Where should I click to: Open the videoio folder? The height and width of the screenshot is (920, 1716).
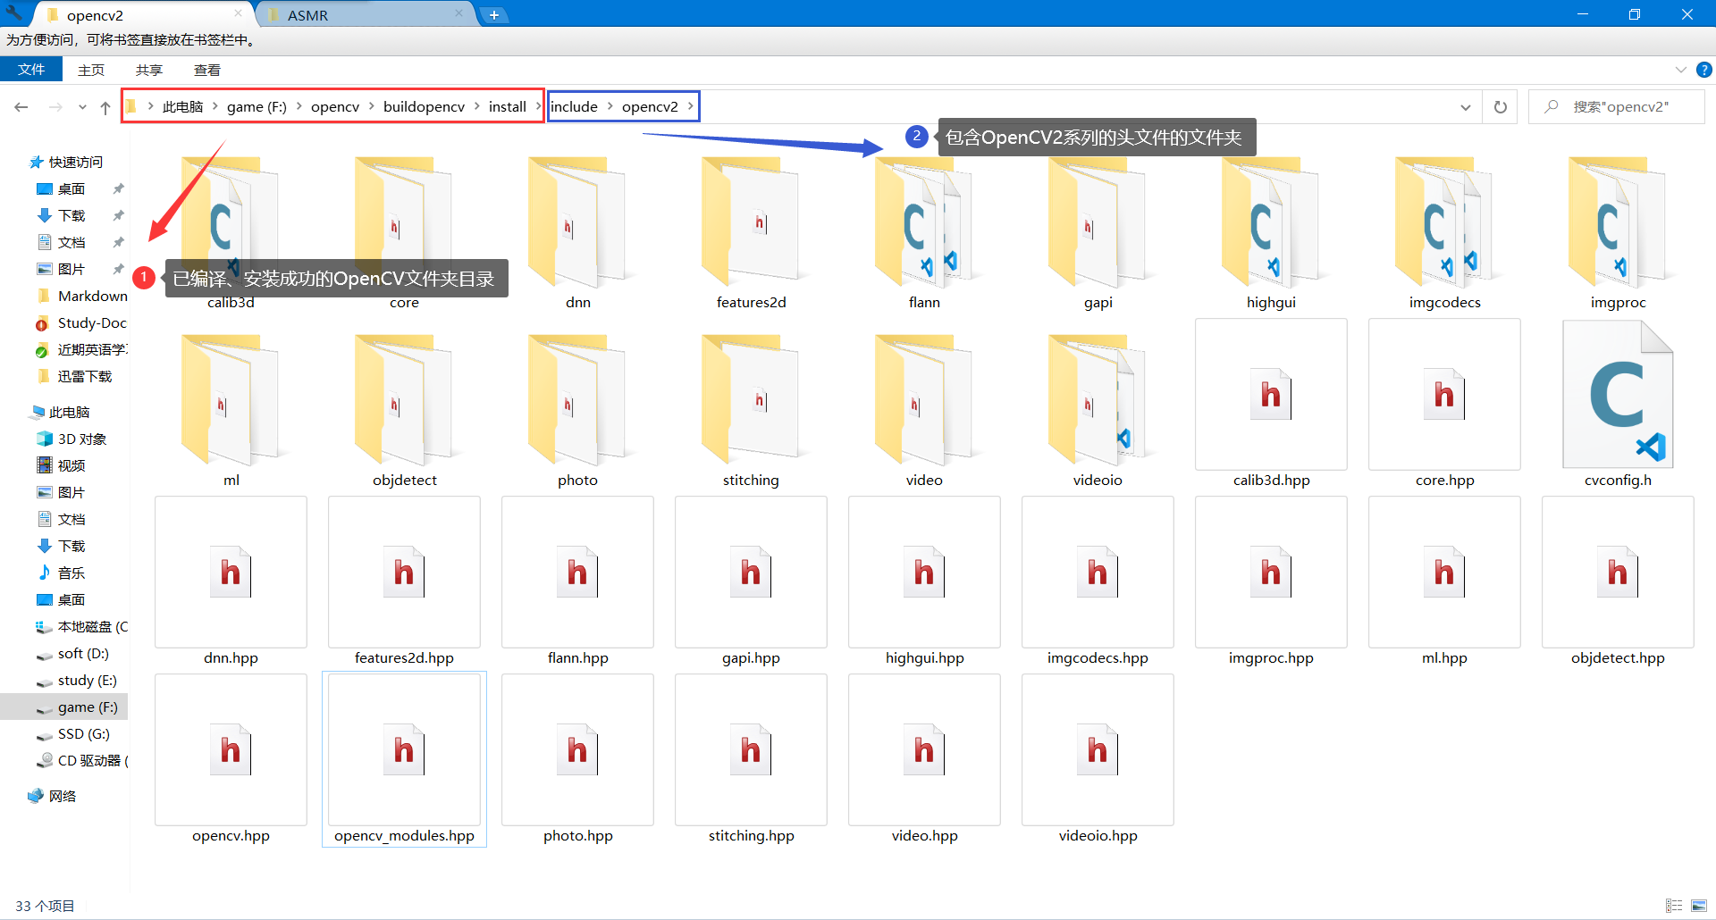tap(1098, 410)
